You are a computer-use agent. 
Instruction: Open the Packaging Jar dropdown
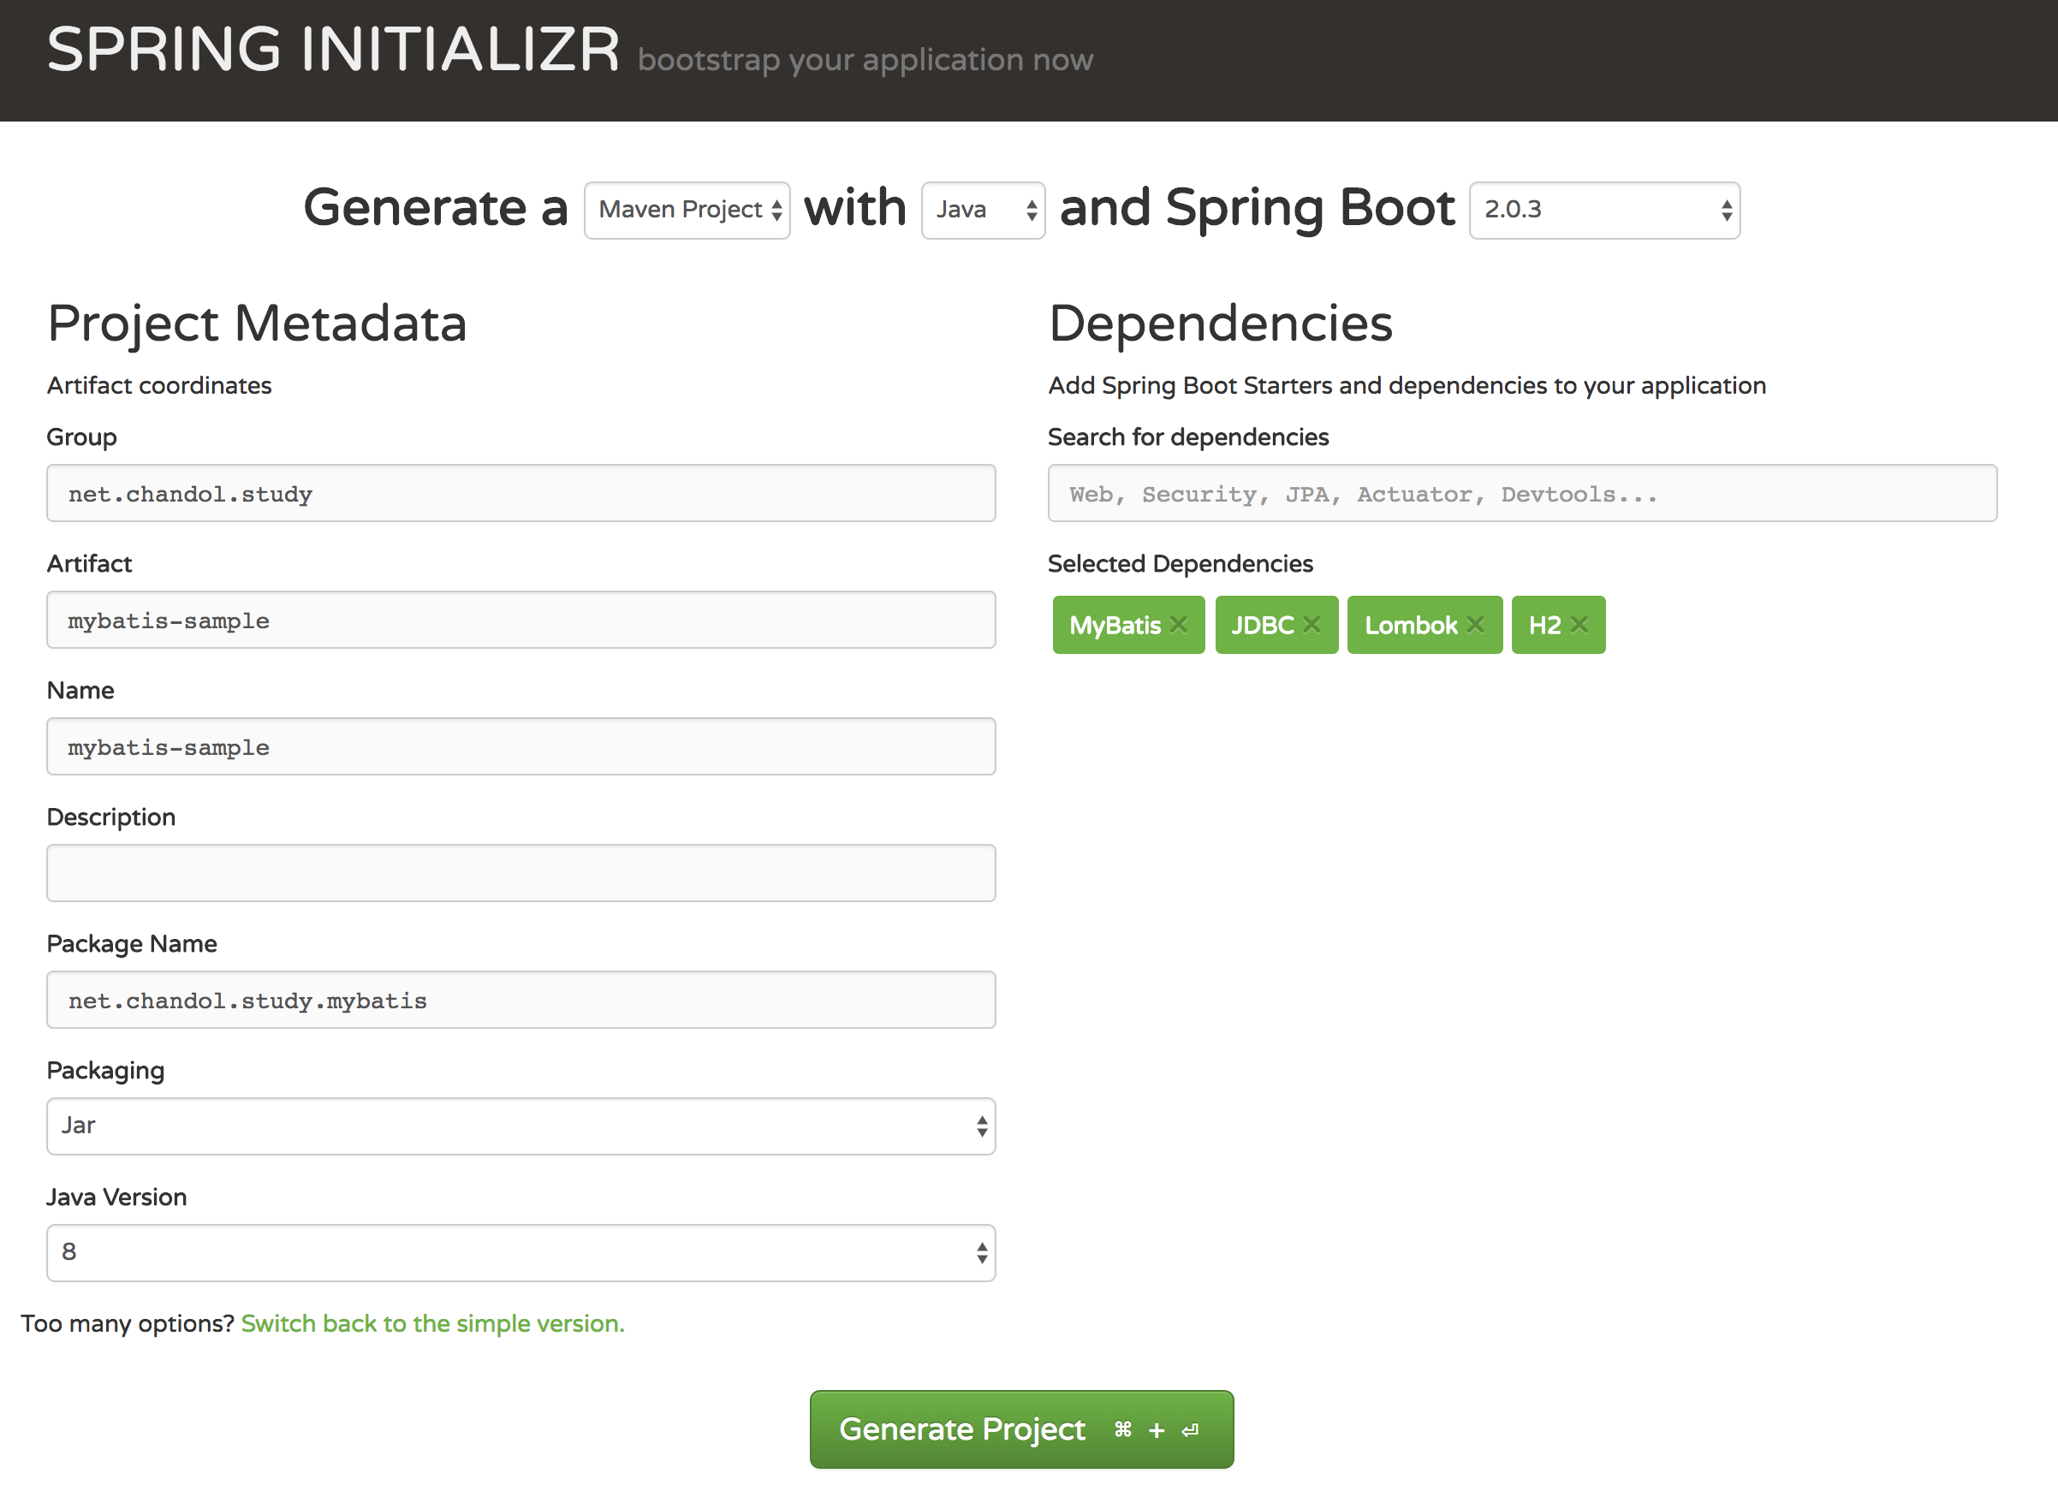[x=521, y=1126]
